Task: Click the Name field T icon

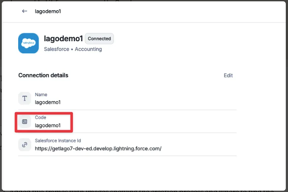Action: pos(24,98)
